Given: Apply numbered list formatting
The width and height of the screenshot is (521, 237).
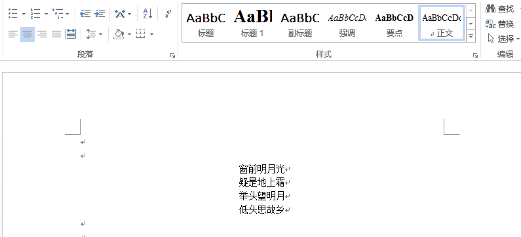Looking at the screenshot, I should [35, 14].
